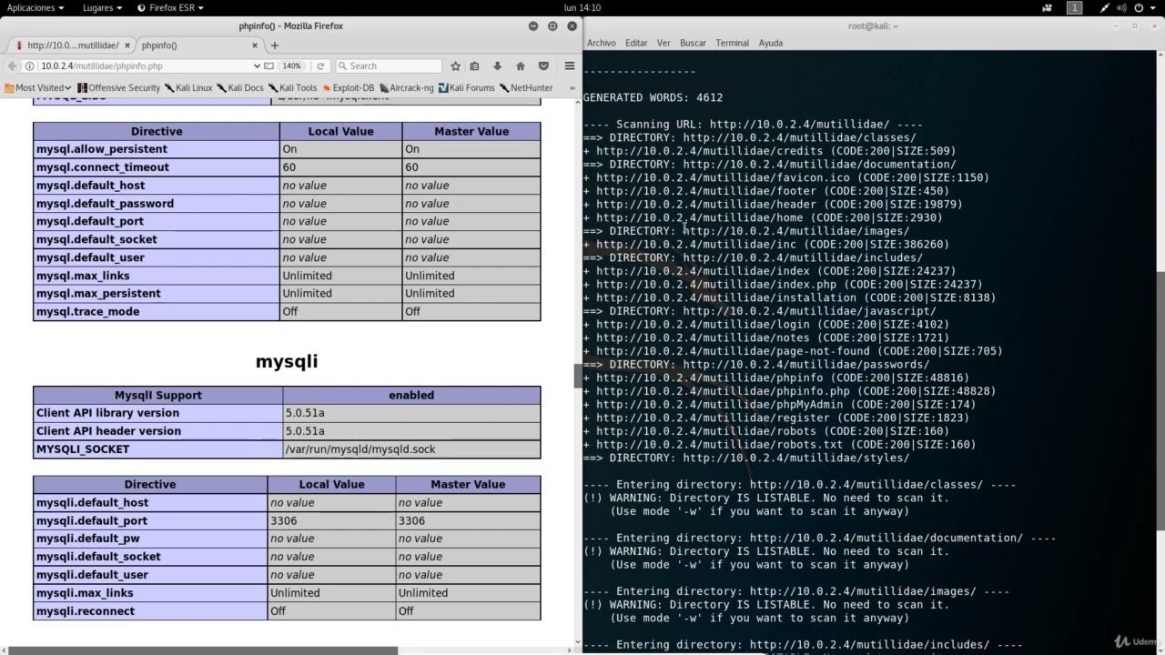Focus the Firefox Search box
Image resolution: width=1165 pixels, height=655 pixels.
[x=387, y=66]
